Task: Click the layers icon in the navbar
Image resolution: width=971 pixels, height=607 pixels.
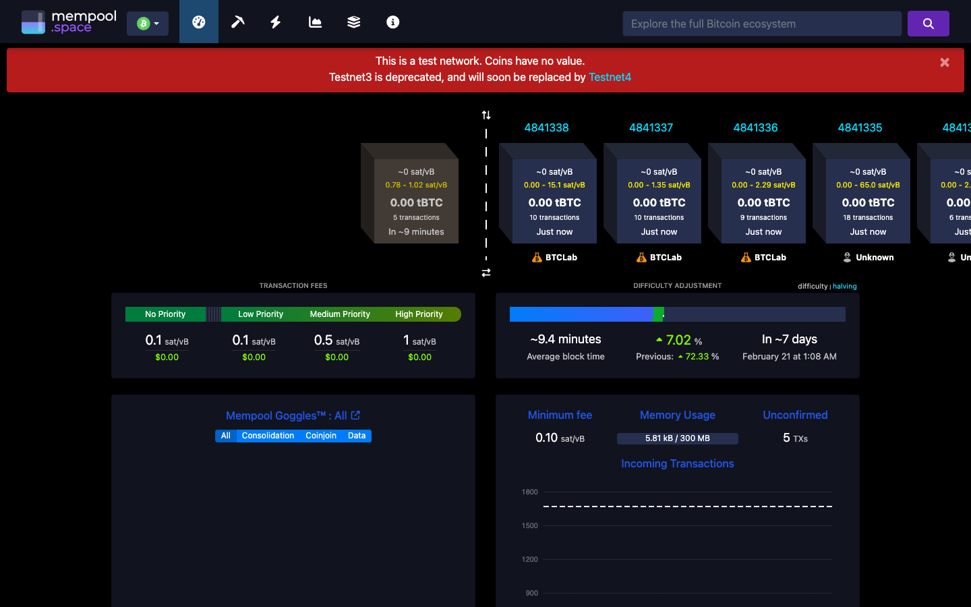Action: tap(353, 22)
